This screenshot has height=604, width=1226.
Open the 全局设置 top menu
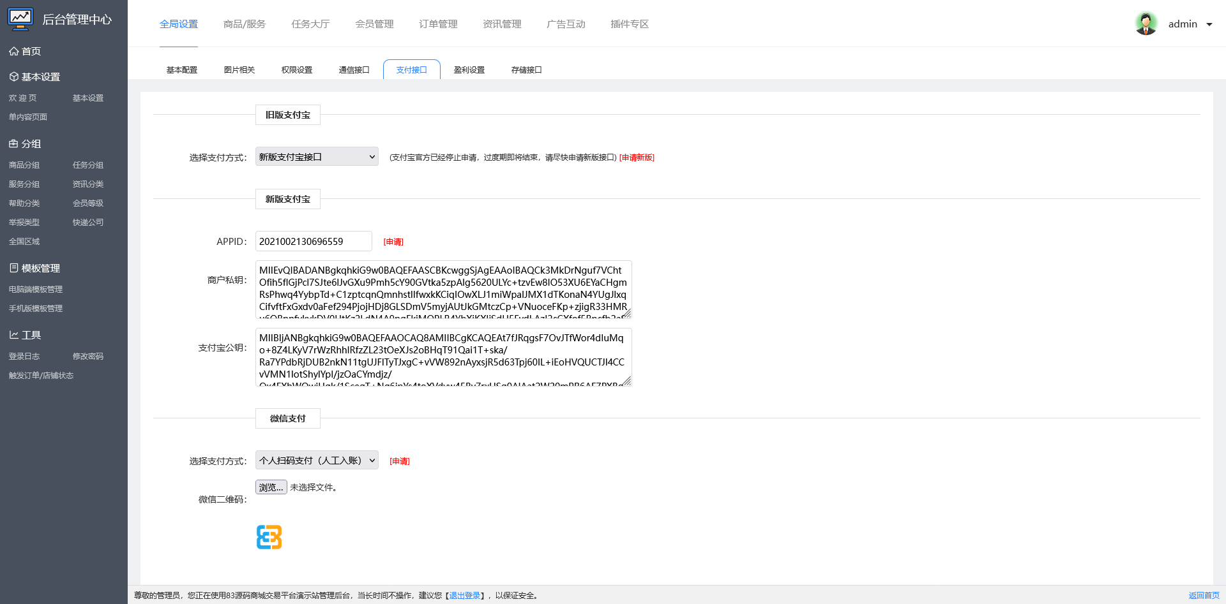point(179,24)
